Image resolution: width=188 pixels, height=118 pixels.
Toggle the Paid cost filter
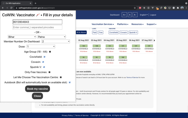pyautogui.click(x=95, y=32)
